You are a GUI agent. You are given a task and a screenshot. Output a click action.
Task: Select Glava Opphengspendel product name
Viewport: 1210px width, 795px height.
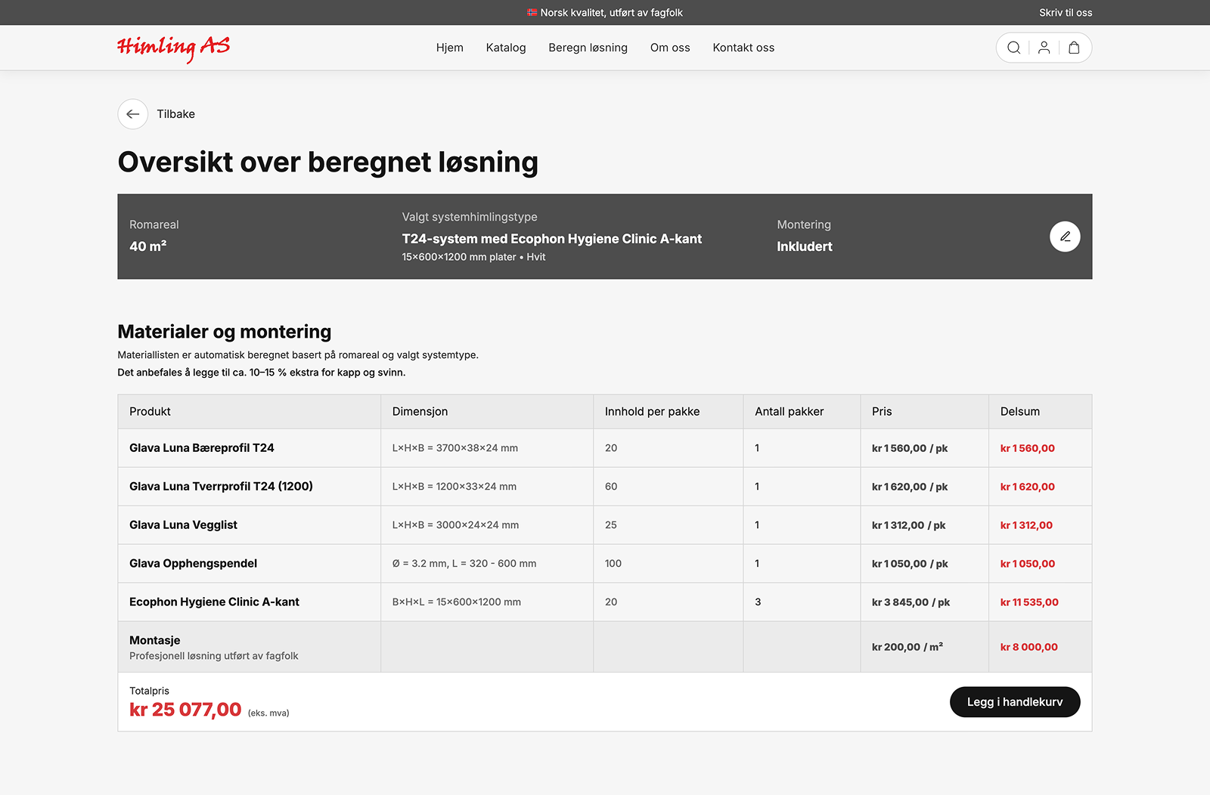tap(193, 564)
